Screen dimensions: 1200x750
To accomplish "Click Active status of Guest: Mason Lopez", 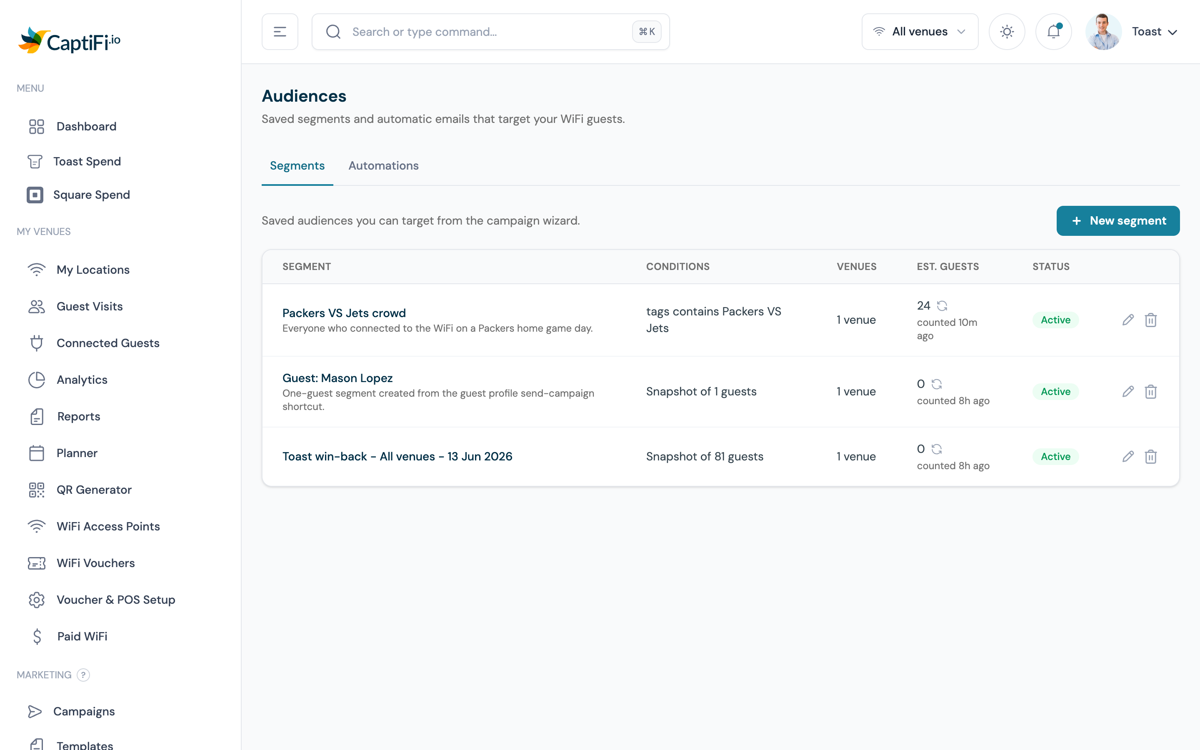I will pos(1055,391).
